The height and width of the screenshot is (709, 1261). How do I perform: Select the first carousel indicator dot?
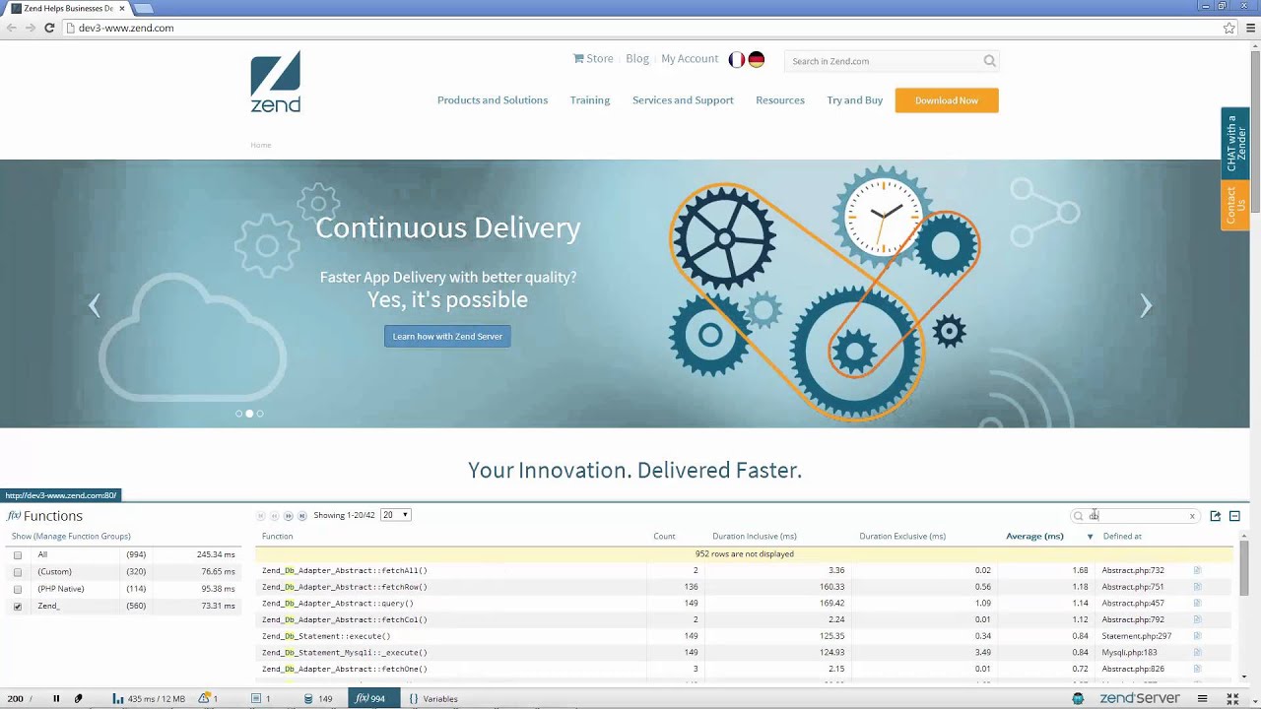238,414
